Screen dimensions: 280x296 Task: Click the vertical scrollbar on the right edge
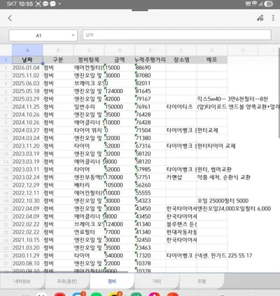click(x=279, y=93)
